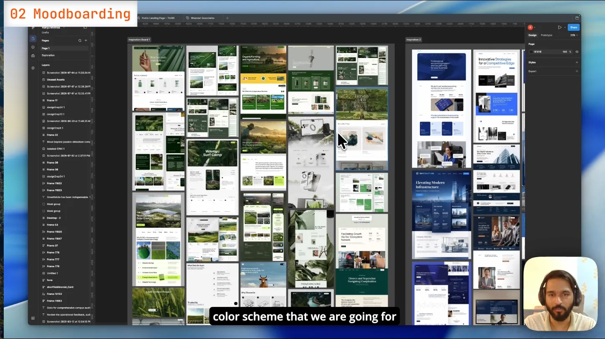Click the text icon beside Move beyond passive slideshow
Viewport: 605px width, 339px height.
pyautogui.click(x=43, y=142)
